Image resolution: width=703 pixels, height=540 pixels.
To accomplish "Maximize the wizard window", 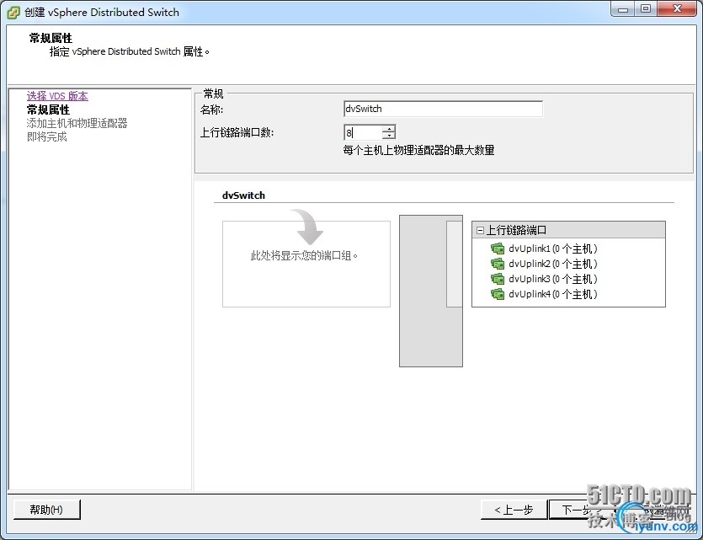I will (x=646, y=9).
